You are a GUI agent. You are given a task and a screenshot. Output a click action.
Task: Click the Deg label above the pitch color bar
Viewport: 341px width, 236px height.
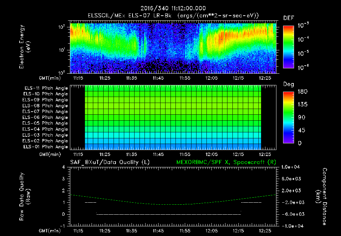[x=289, y=84]
